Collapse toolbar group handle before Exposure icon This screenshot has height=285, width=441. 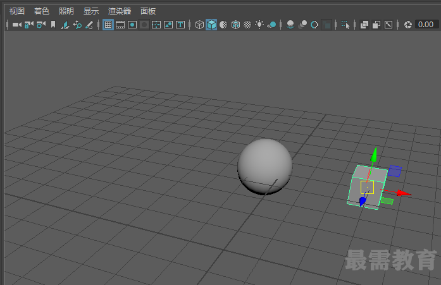tap(398, 25)
